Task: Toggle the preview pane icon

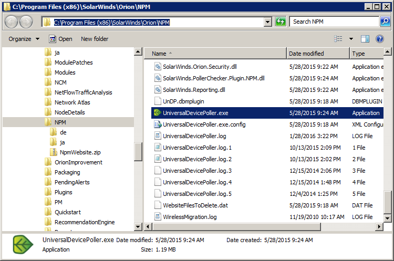Action: (365, 39)
